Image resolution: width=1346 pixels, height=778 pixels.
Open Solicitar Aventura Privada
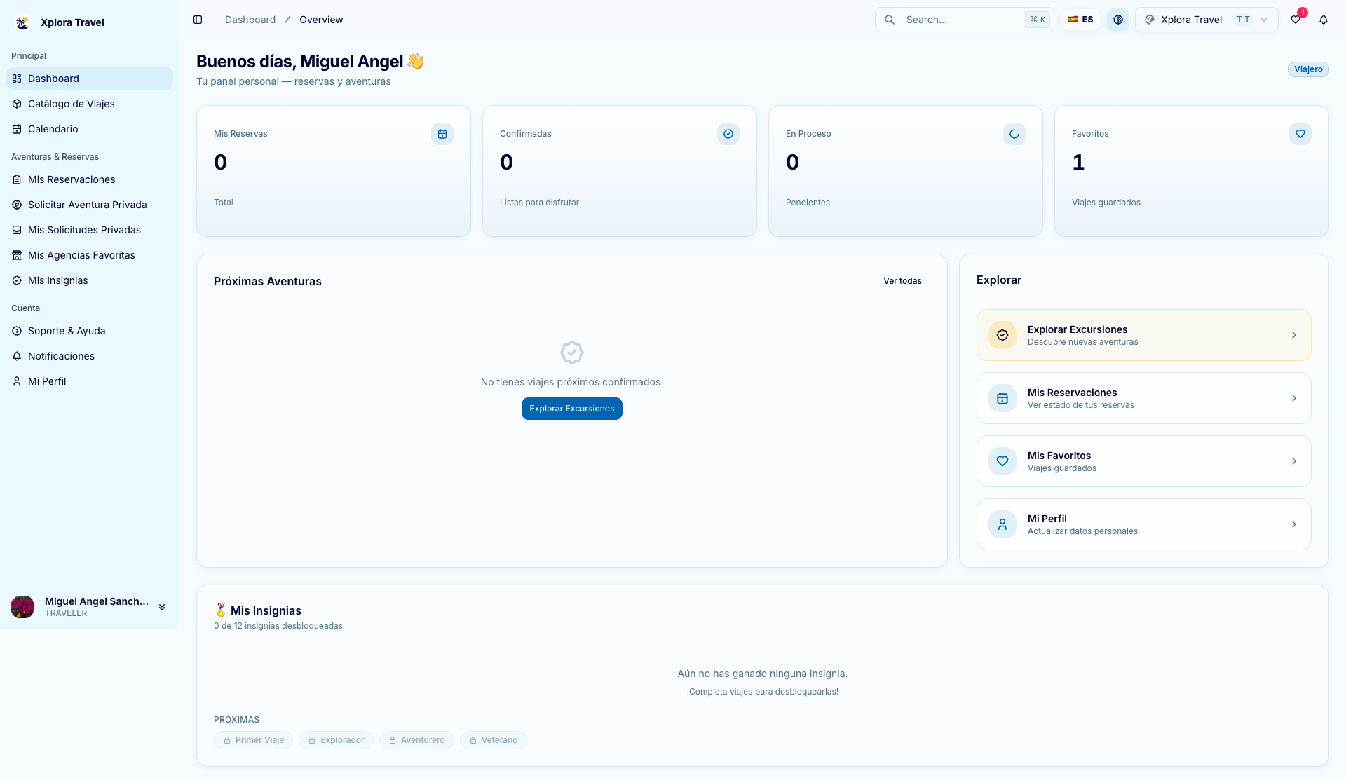point(89,205)
